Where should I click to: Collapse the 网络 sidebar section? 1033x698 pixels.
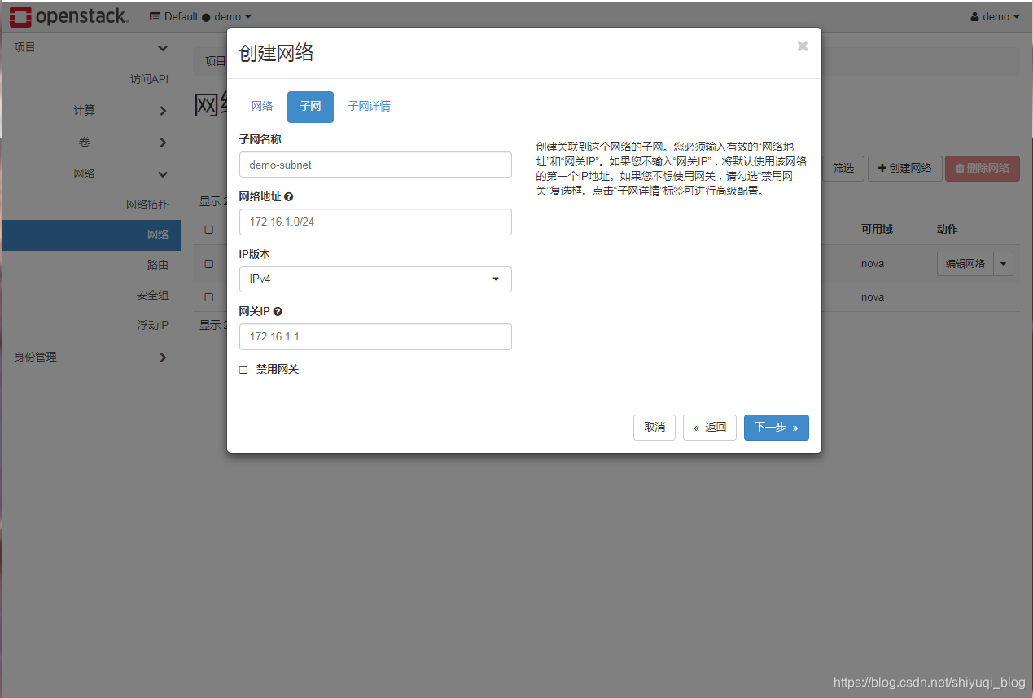tap(90, 173)
